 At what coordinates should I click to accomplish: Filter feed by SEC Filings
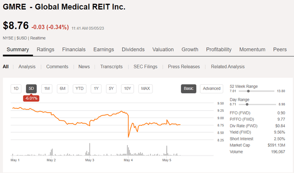click(x=145, y=67)
